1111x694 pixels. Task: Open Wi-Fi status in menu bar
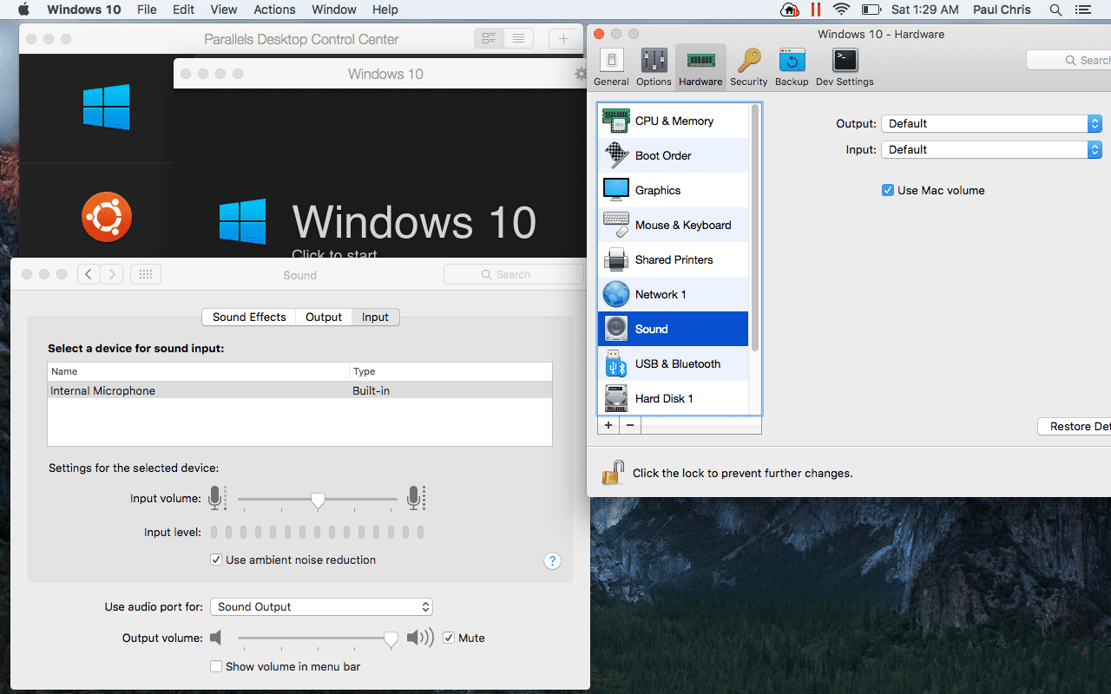pos(840,10)
